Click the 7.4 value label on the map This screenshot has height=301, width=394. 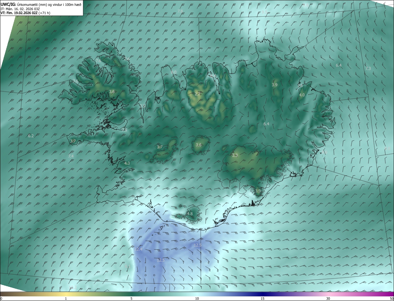pyautogui.click(x=71, y=156)
